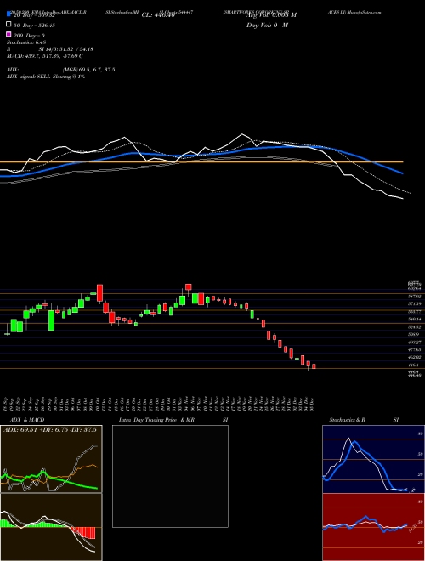
Task: Click the 508.9 price axis label
Action: point(413,335)
